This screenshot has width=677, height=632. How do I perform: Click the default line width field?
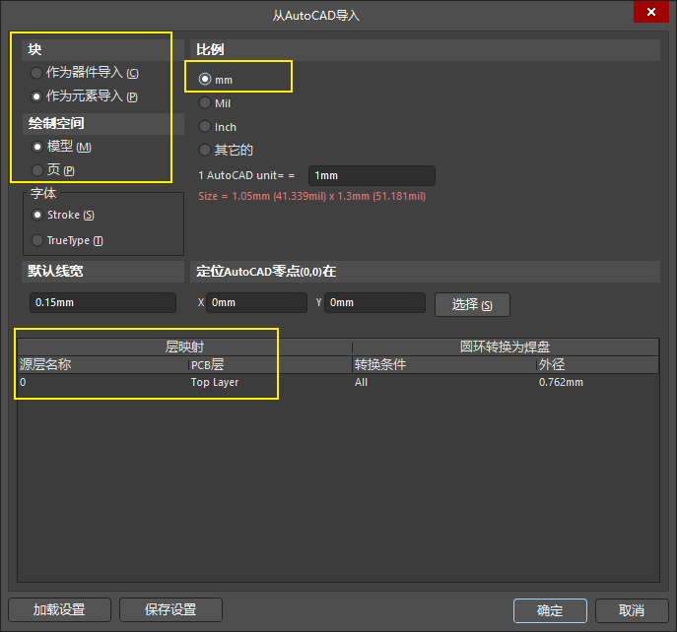click(102, 302)
